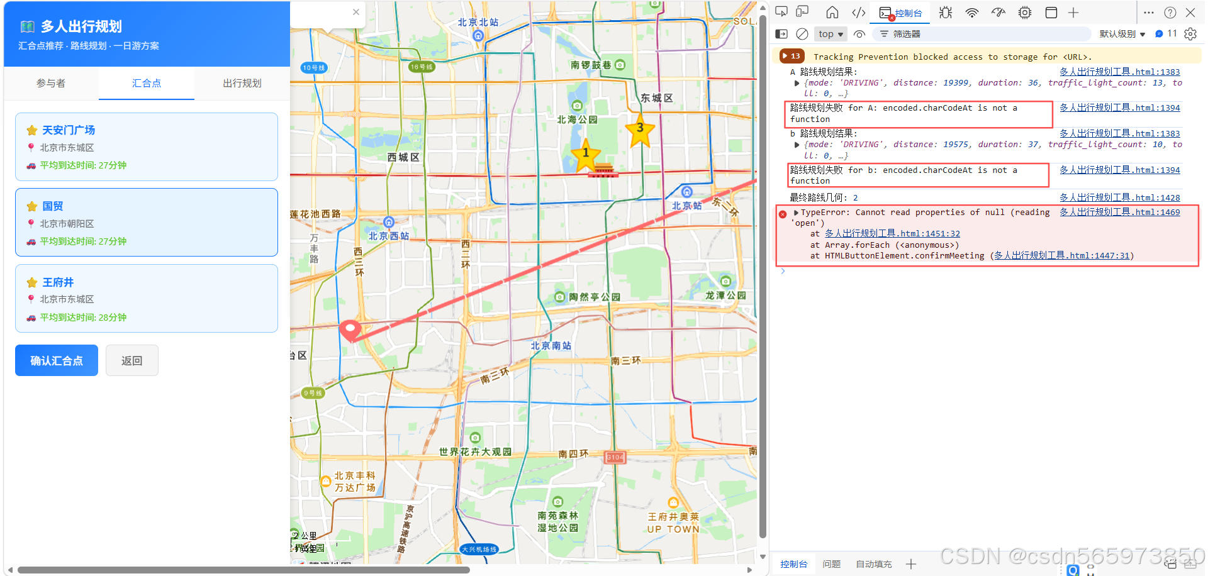Screen dimensions: 1208x576
Task: Open the 自动填充 drawer tab
Action: 873,564
